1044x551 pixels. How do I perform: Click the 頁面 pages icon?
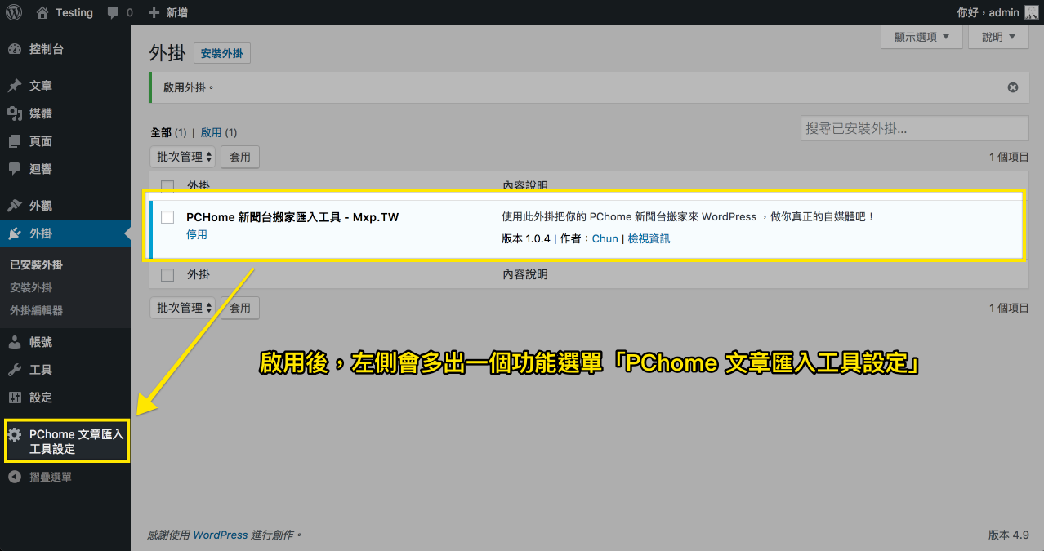15,141
